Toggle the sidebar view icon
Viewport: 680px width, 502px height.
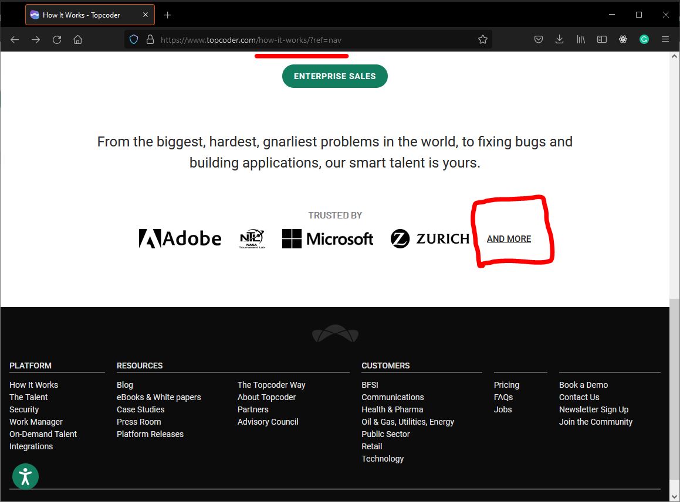pos(602,40)
